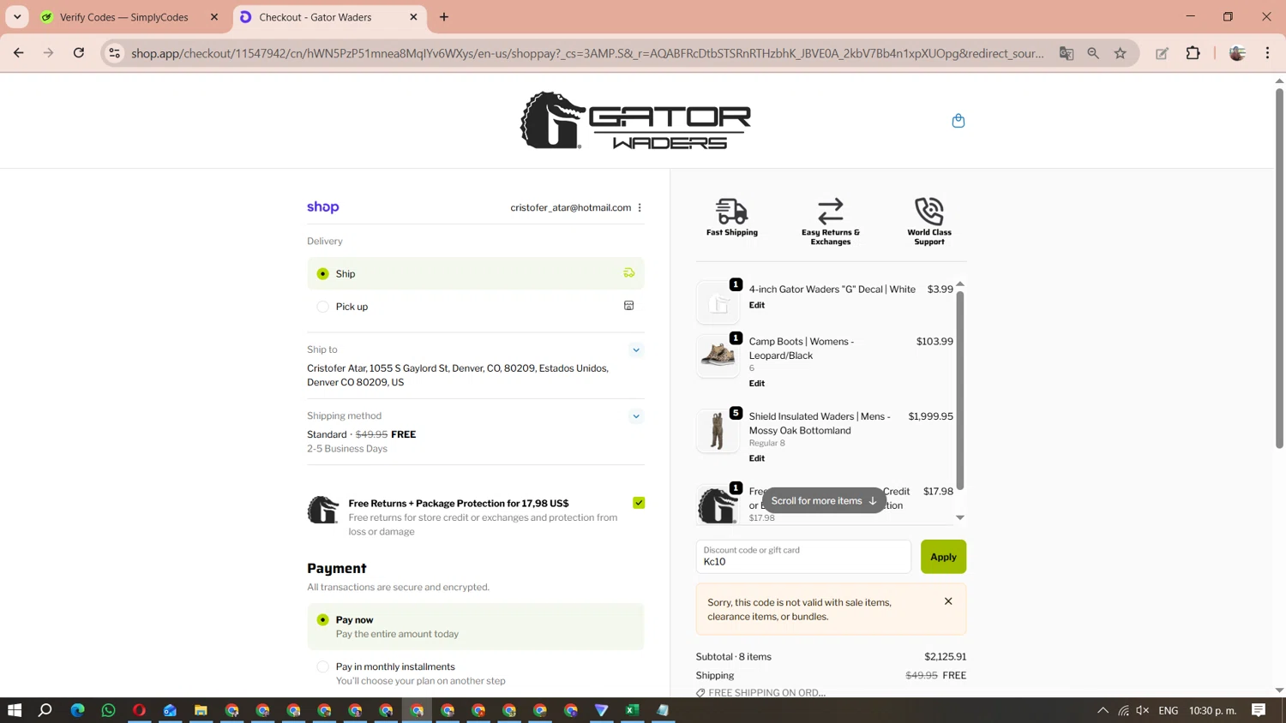Click the Easy Returns & Exchanges arrows icon
1286x723 pixels.
pos(831,211)
